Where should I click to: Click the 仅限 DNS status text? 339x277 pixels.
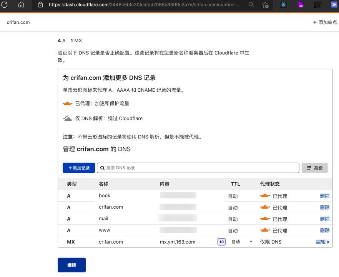tap(271, 242)
